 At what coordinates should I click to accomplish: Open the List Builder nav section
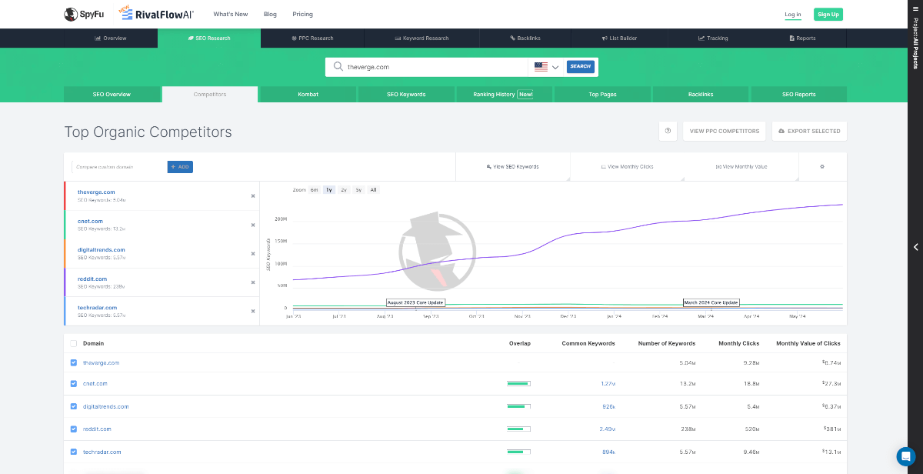click(x=618, y=38)
